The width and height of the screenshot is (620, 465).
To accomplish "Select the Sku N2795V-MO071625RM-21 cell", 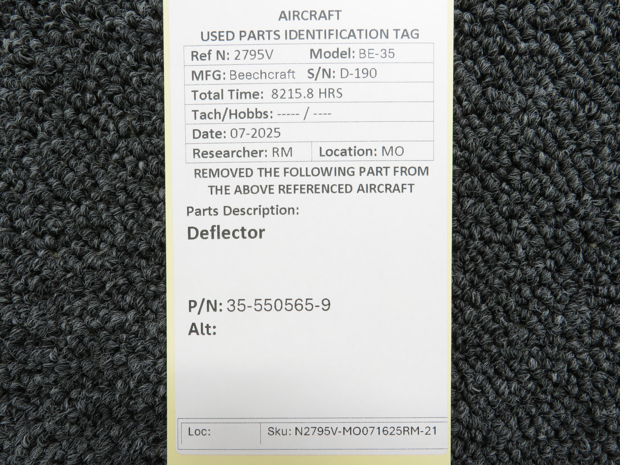I will tap(352, 431).
